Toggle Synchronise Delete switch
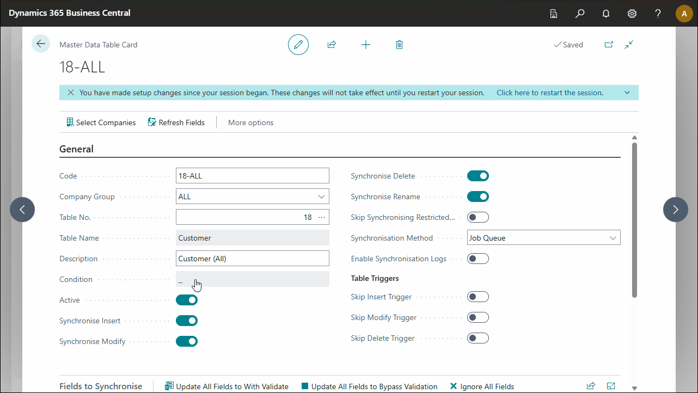Viewport: 698px width, 393px height. pos(478,176)
